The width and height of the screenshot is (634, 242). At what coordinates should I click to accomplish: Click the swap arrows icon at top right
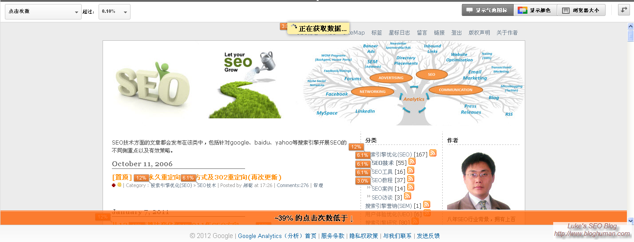pos(624,10)
